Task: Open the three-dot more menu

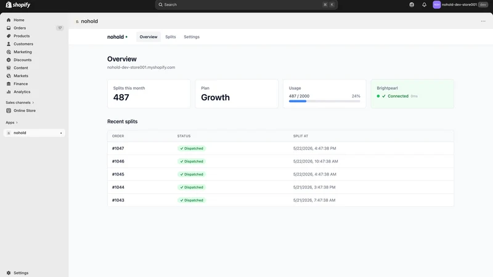Action: (x=483, y=21)
